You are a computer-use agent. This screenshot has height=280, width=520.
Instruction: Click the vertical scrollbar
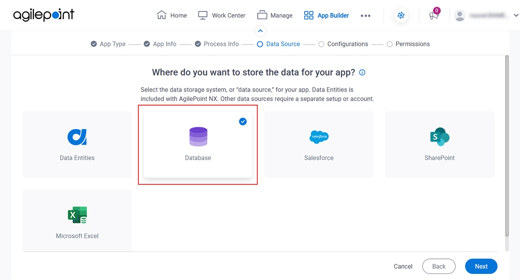point(507,146)
